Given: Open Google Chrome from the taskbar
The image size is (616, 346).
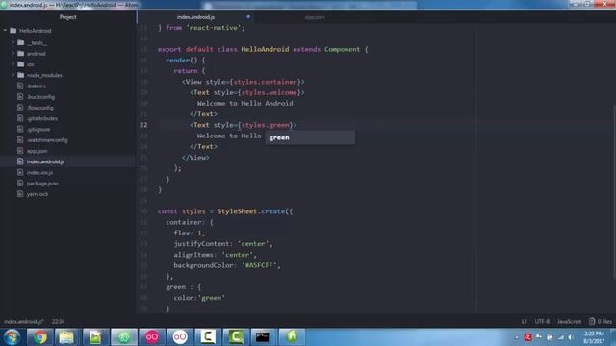Looking at the screenshot, I should 39,337.
